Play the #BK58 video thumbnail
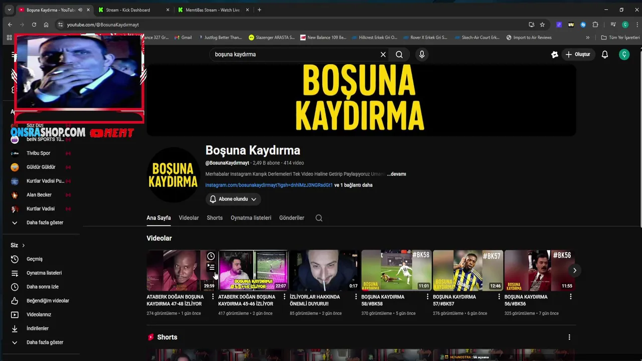Screen dimensions: 642x361 tap(396, 270)
